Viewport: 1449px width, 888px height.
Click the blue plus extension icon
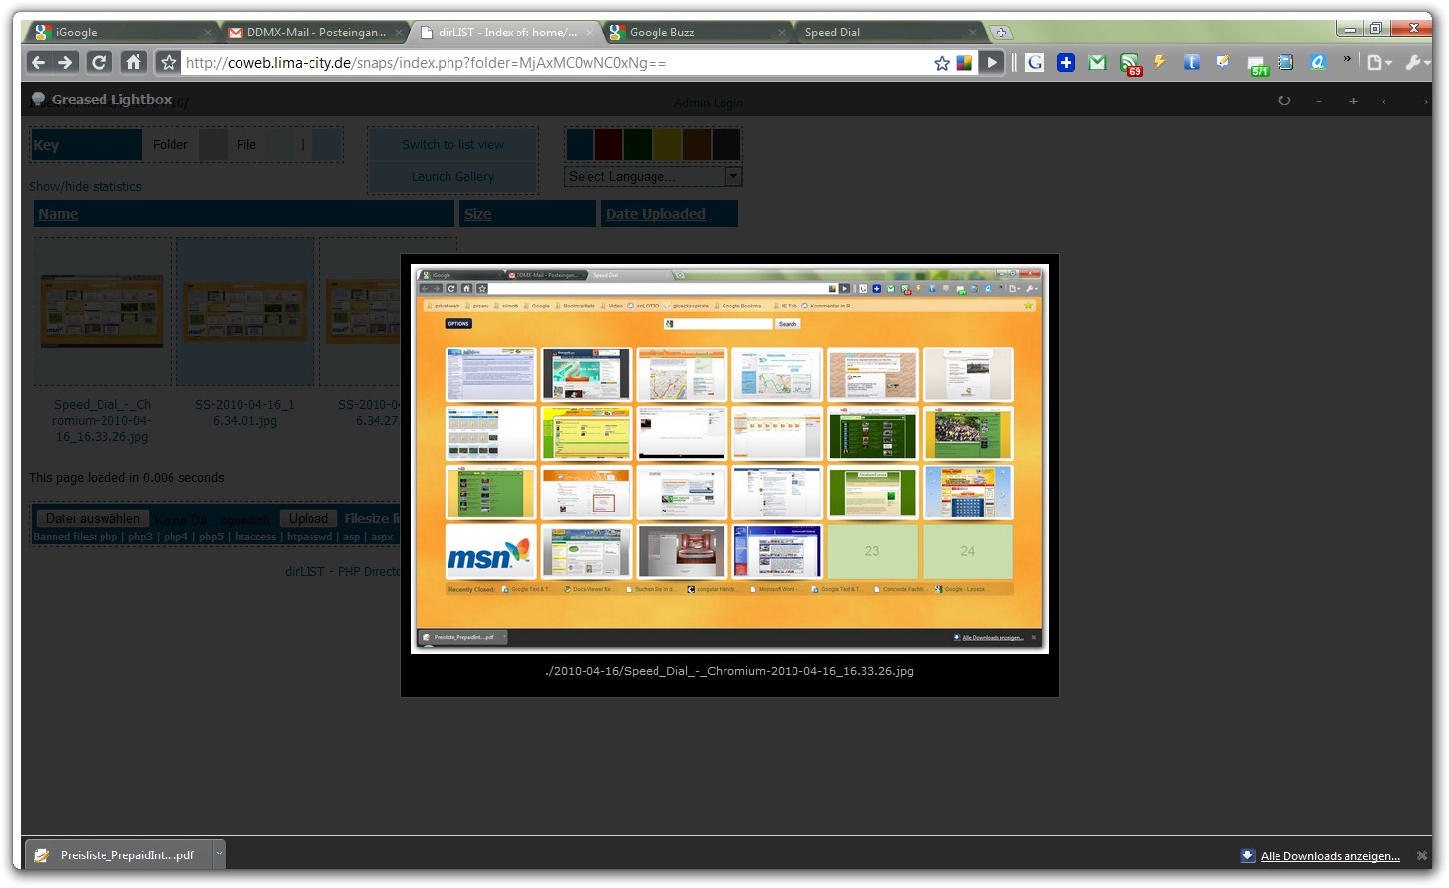tap(1066, 63)
